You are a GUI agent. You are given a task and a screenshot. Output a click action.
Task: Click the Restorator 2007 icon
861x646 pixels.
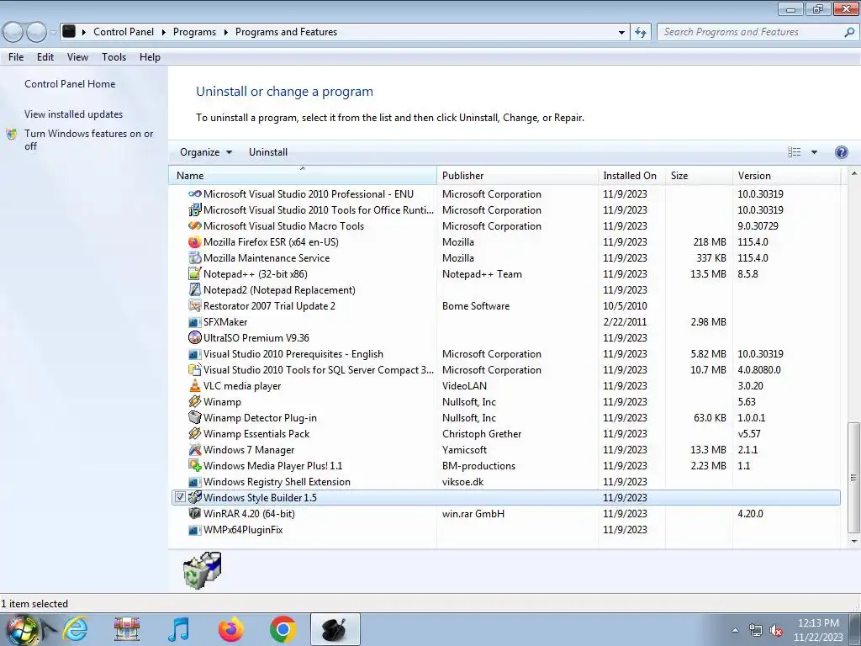point(194,305)
